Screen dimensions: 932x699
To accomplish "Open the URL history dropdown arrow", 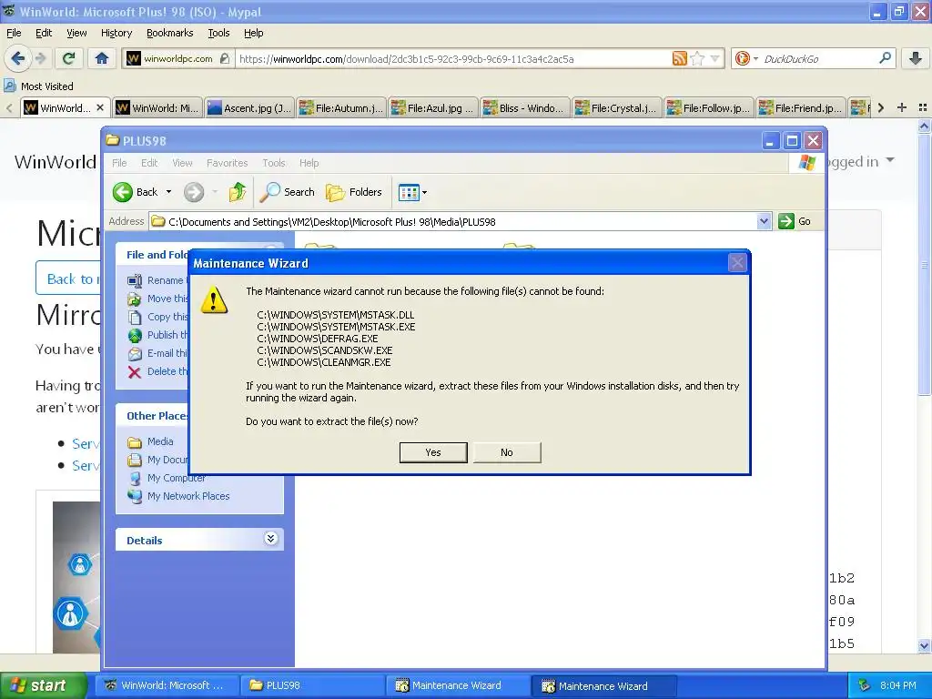I will [x=715, y=58].
